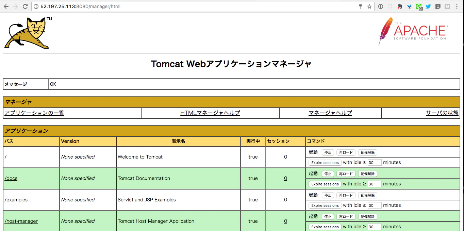Screen dimensions: 464x231
Task: Open the root / application path link
Action: pos(5,157)
